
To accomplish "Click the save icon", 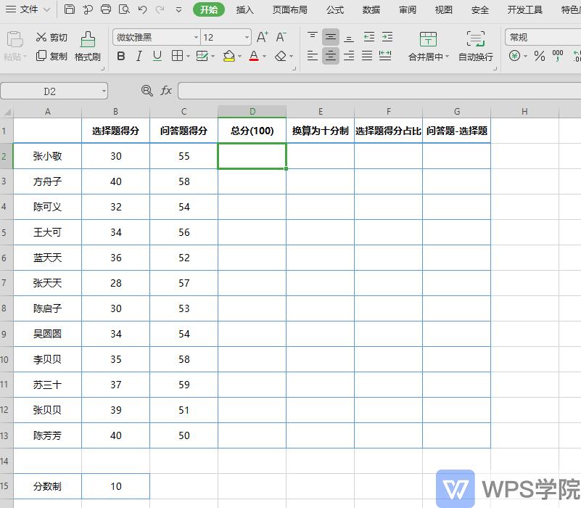I will tap(69, 9).
